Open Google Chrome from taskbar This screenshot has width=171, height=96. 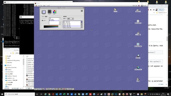point(49,94)
